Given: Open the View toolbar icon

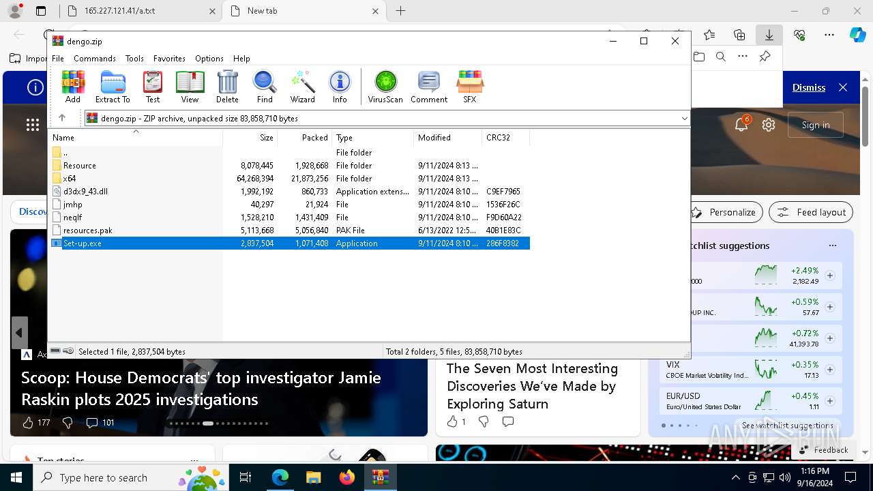Looking at the screenshot, I should 190,87.
